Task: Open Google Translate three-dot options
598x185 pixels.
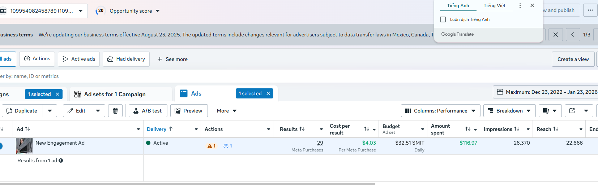Action: 520,6
